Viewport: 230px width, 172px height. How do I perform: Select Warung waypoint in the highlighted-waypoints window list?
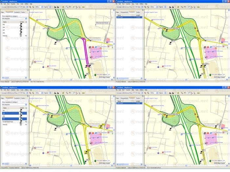pyautogui.click(x=5, y=124)
